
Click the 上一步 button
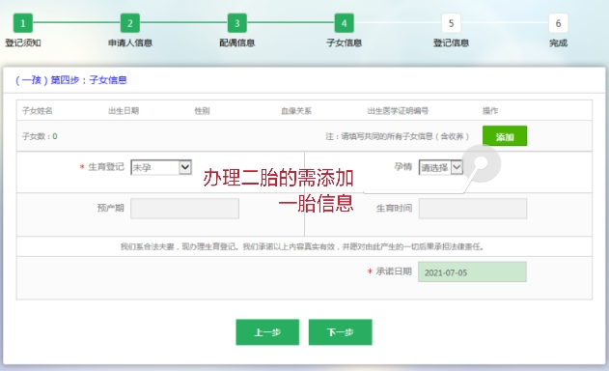267,332
